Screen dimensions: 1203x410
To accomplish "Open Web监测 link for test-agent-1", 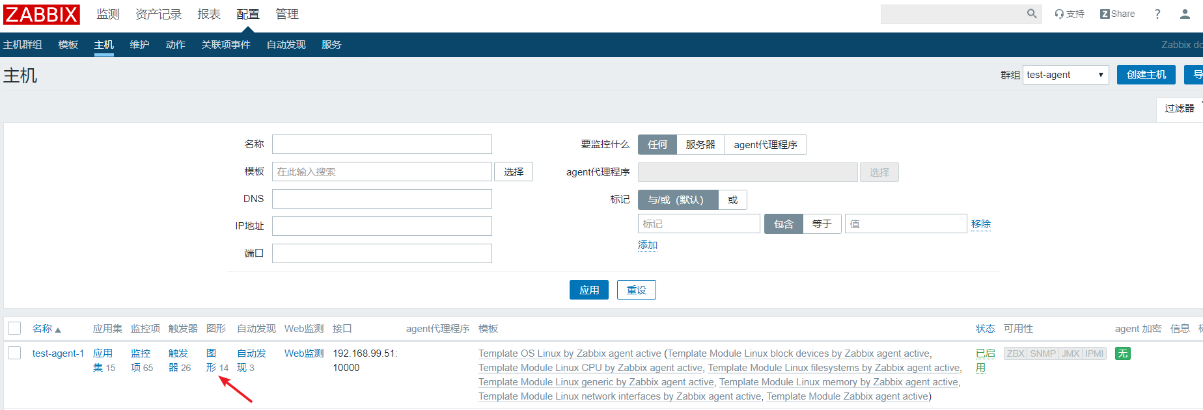I will click(304, 353).
